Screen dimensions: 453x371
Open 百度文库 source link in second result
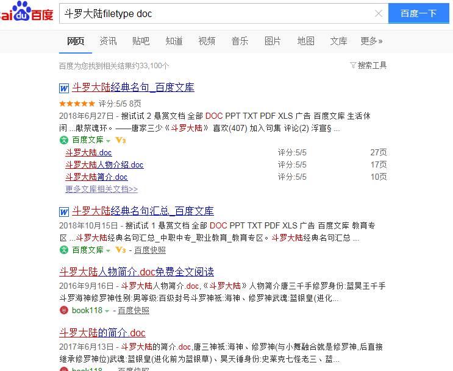pos(88,250)
